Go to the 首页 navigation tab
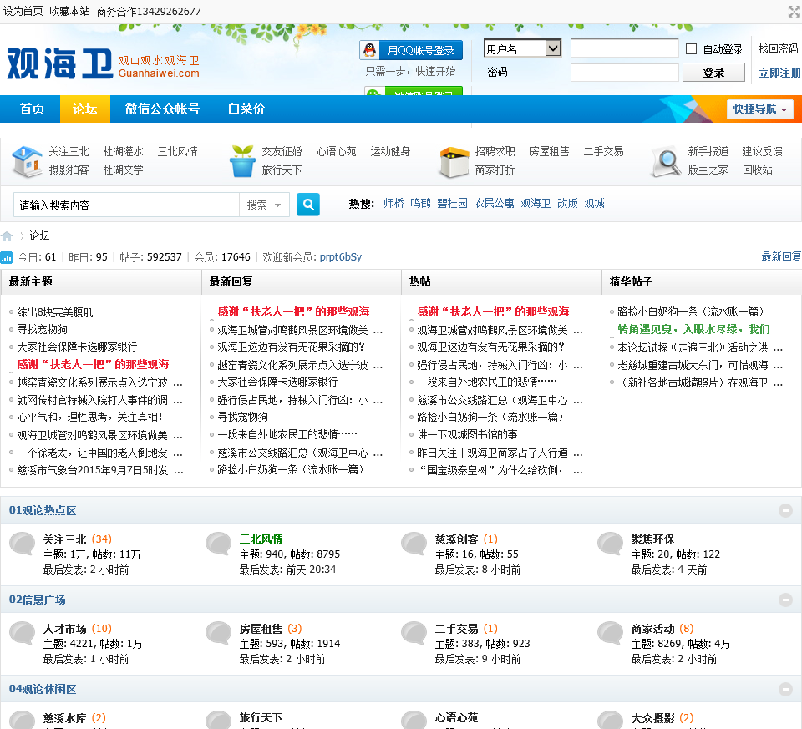Image resolution: width=802 pixels, height=729 pixels. pyautogui.click(x=32, y=109)
